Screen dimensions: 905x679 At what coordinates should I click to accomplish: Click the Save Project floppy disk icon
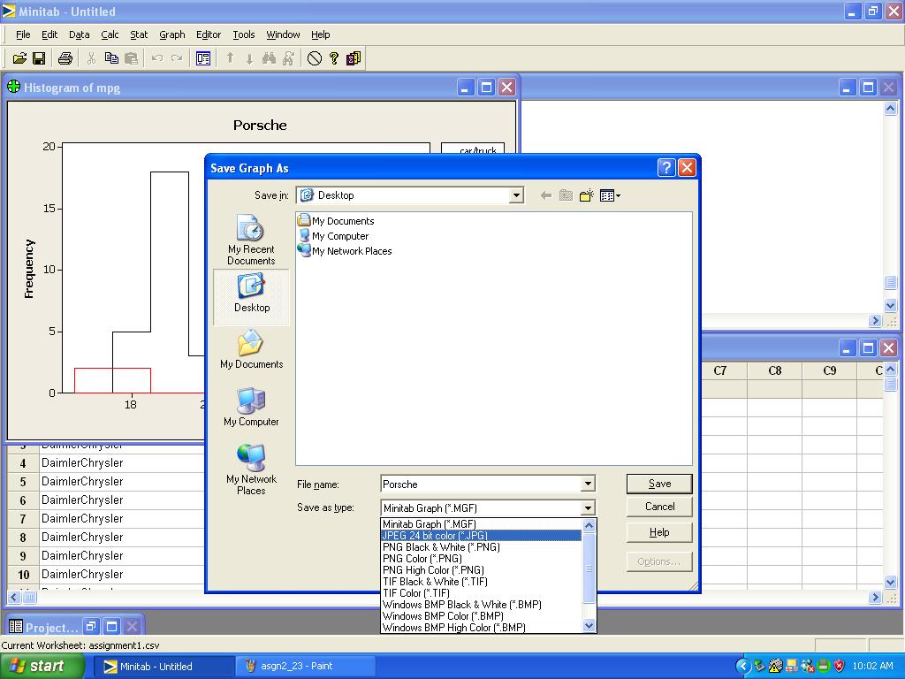pyautogui.click(x=39, y=58)
